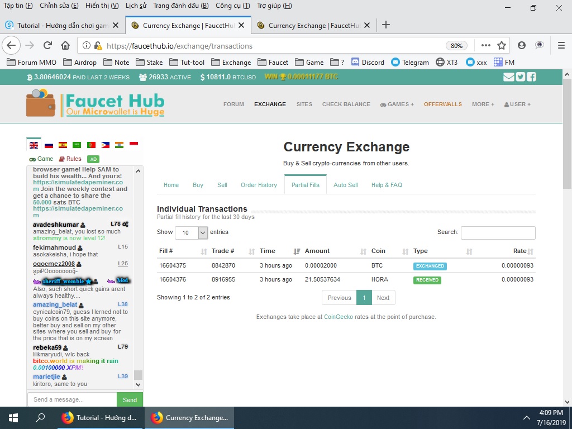Select English chat flag
The width and height of the screenshot is (572, 429).
coord(34,145)
